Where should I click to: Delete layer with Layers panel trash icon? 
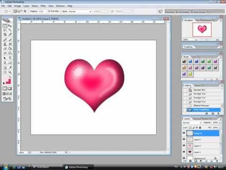[217, 161]
